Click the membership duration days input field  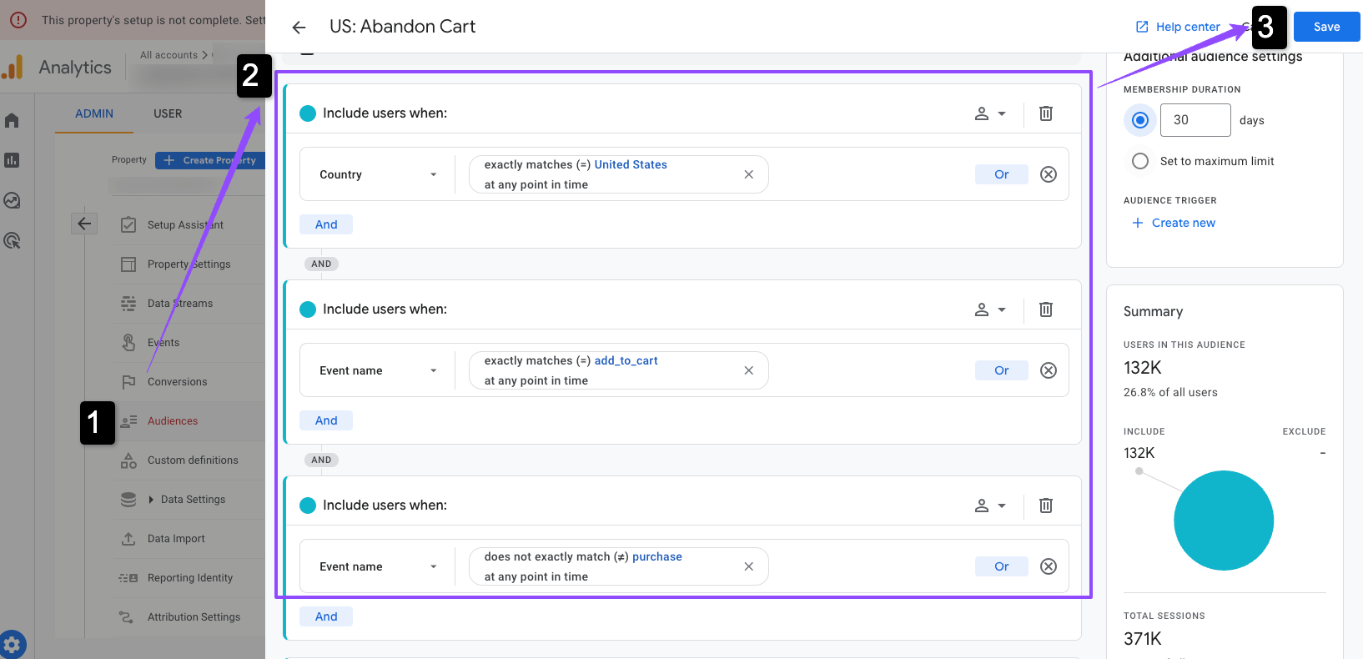(x=1195, y=120)
